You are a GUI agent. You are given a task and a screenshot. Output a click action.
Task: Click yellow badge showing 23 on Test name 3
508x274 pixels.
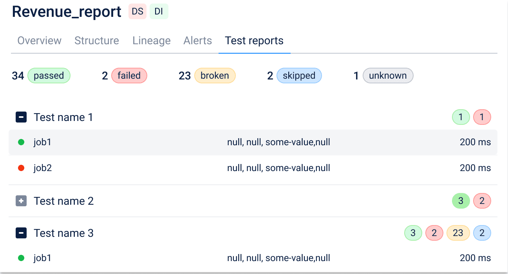[458, 233]
